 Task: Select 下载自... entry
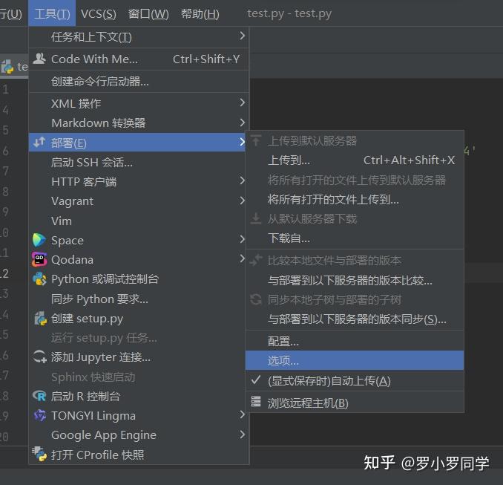(355, 238)
